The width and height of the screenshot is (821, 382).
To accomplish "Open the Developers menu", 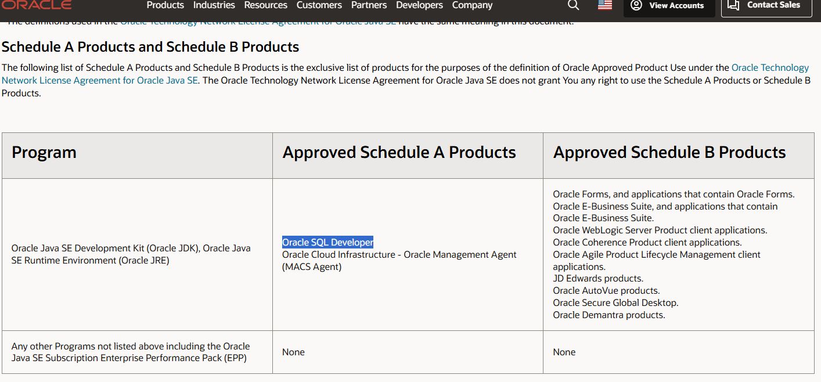I will coord(419,5).
